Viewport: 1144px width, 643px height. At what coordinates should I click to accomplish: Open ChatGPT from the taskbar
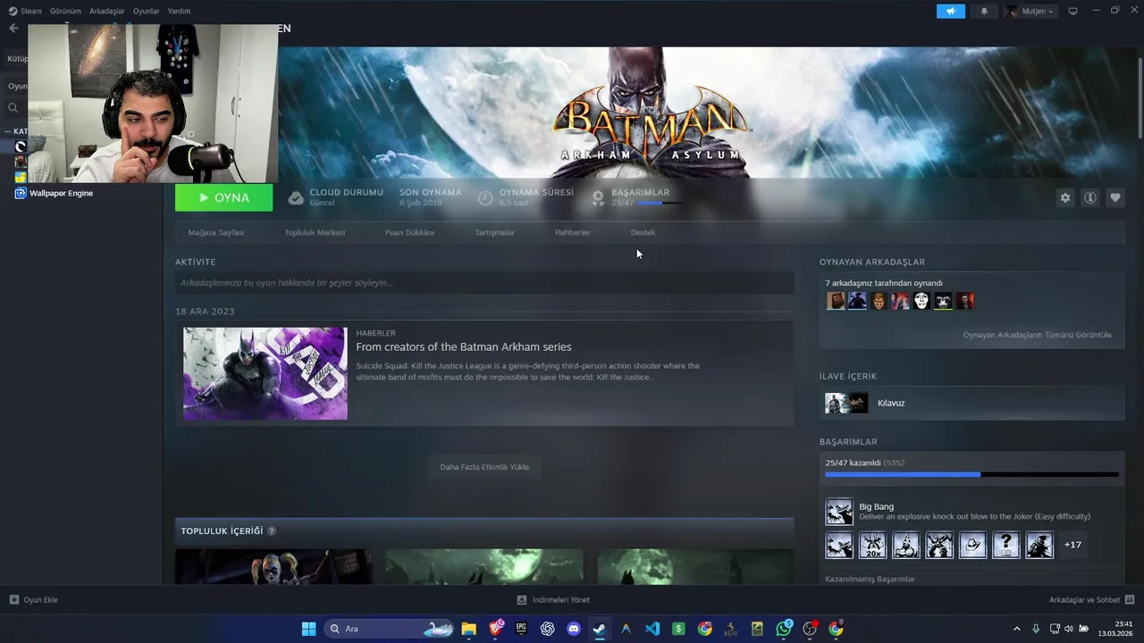(x=548, y=629)
